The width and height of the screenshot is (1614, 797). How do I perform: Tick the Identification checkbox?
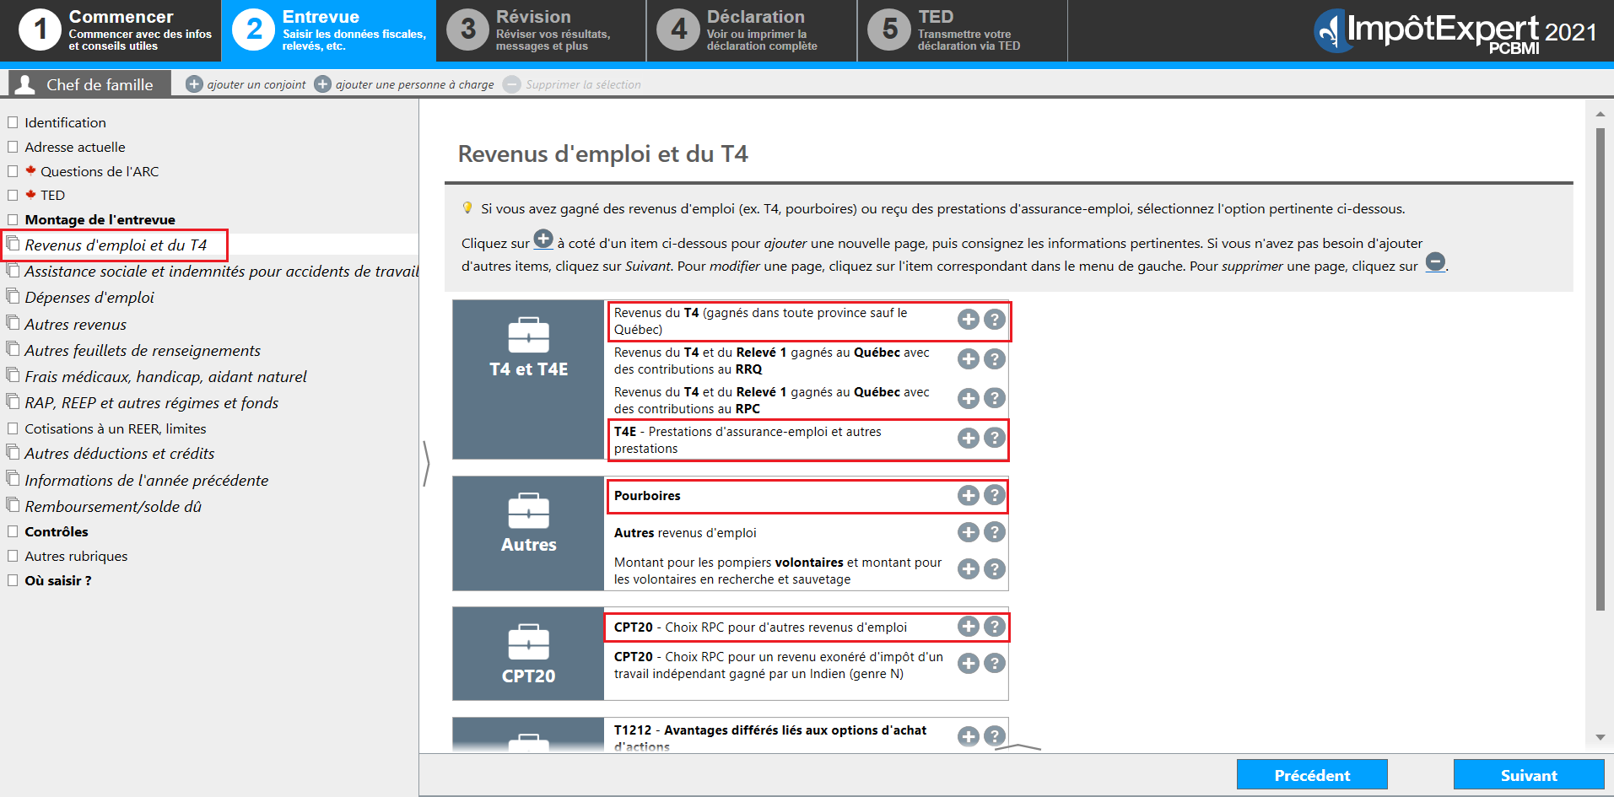[13, 122]
